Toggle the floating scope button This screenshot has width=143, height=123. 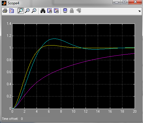[x=65, y=11]
